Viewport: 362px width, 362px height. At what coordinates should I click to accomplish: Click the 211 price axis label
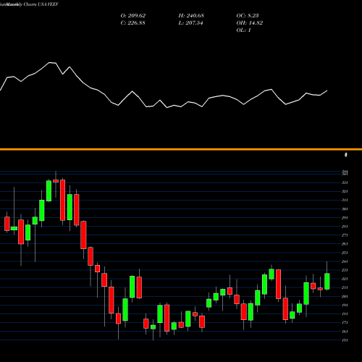click(345, 287)
